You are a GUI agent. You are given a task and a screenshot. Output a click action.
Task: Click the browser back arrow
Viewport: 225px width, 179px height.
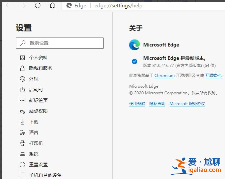(x=9, y=5)
